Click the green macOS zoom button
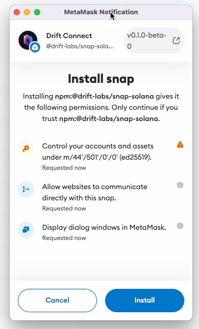The height and width of the screenshot is (329, 199). [37, 12]
